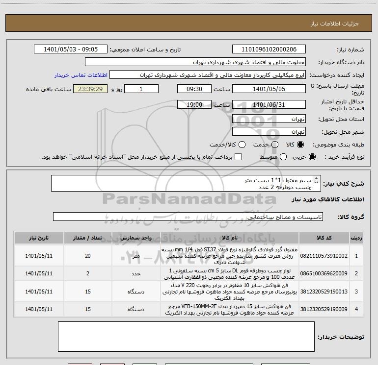Click quantity 2 in row 2
Screen dimensions: 378x365
coord(88,273)
